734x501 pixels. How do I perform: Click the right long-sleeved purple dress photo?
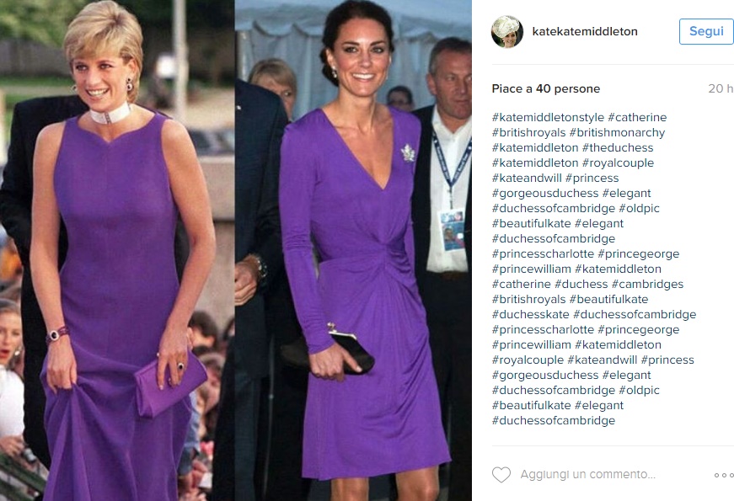353,250
